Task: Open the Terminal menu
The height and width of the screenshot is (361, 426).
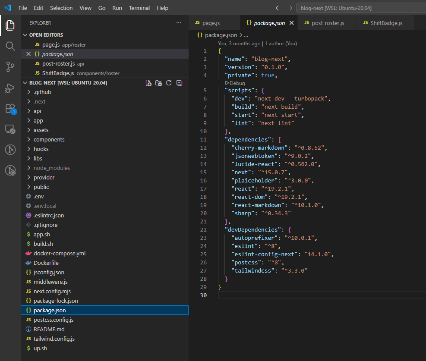Action: click(x=139, y=8)
